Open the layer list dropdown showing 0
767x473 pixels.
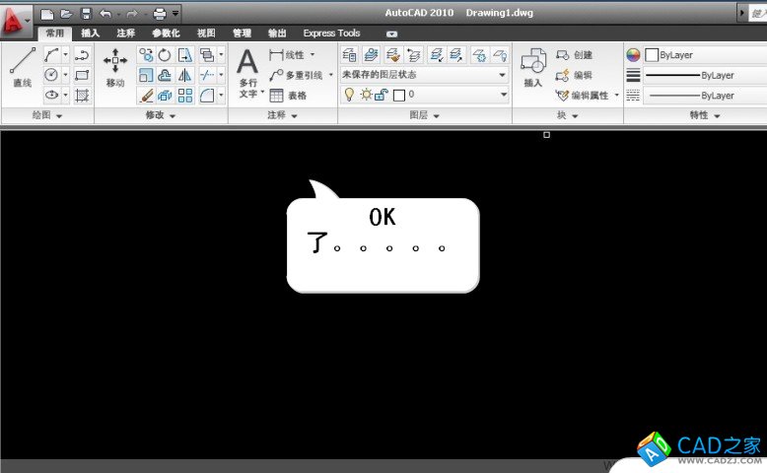point(424,95)
